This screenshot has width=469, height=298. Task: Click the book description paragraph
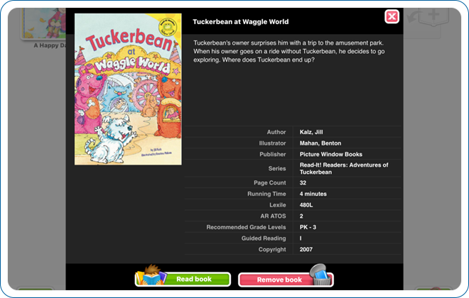point(289,51)
